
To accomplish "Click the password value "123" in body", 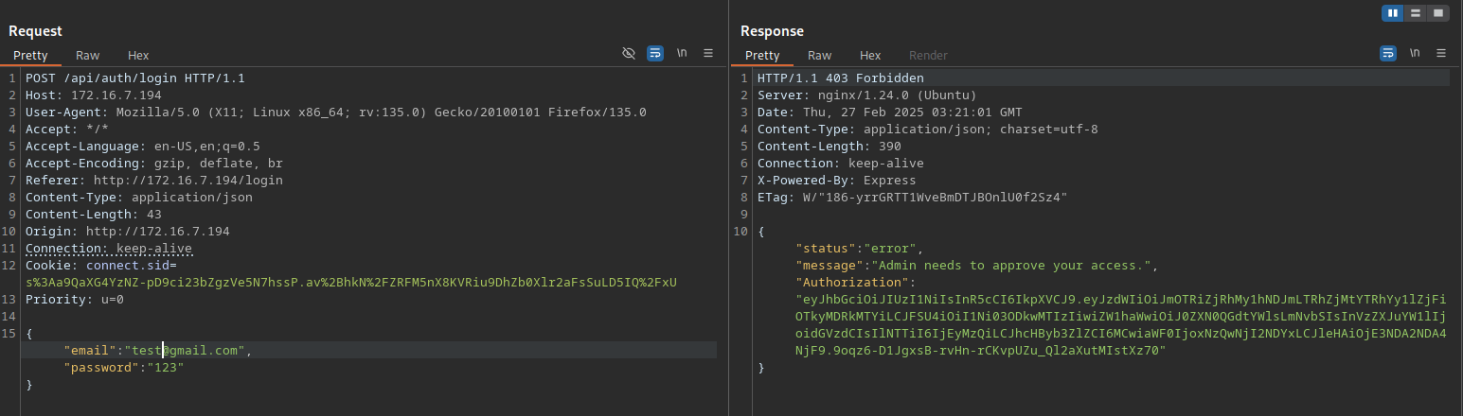I will (164, 368).
